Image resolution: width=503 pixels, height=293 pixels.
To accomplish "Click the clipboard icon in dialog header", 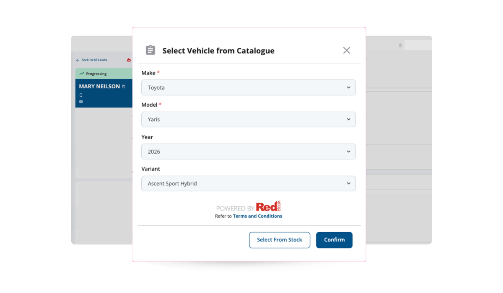I will pyautogui.click(x=150, y=50).
